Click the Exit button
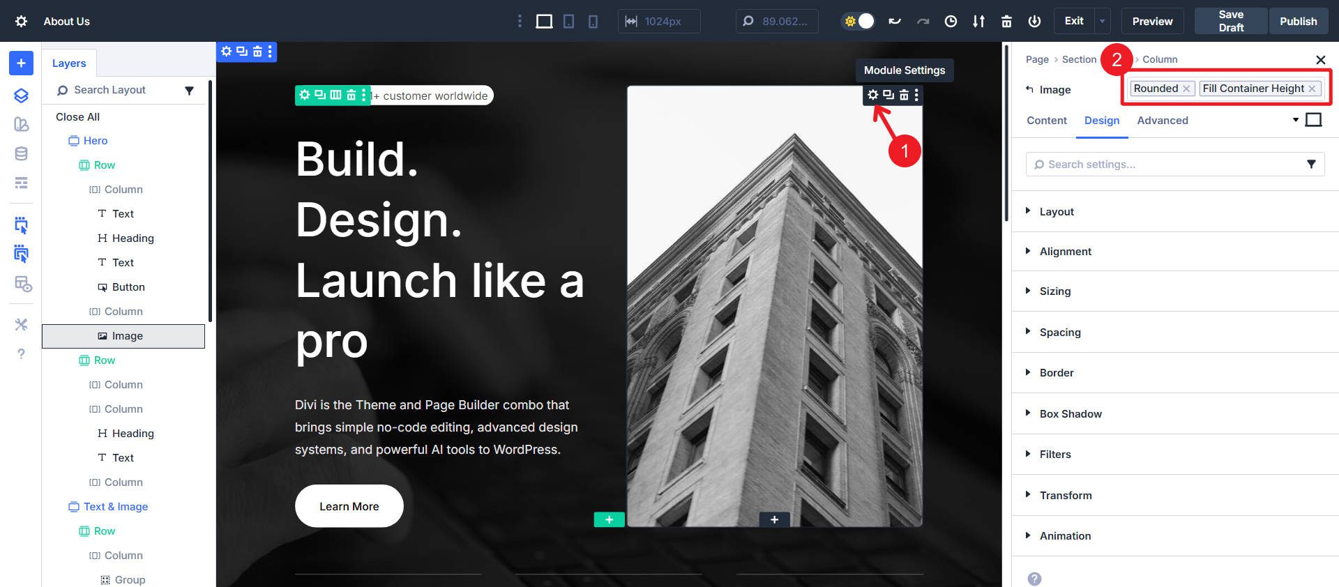This screenshot has height=587, width=1339. click(x=1074, y=21)
